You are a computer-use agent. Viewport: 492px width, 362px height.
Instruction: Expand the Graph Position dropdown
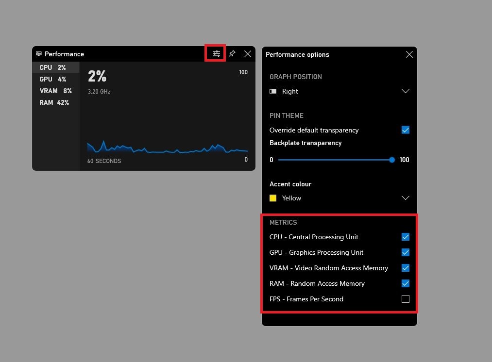click(405, 91)
